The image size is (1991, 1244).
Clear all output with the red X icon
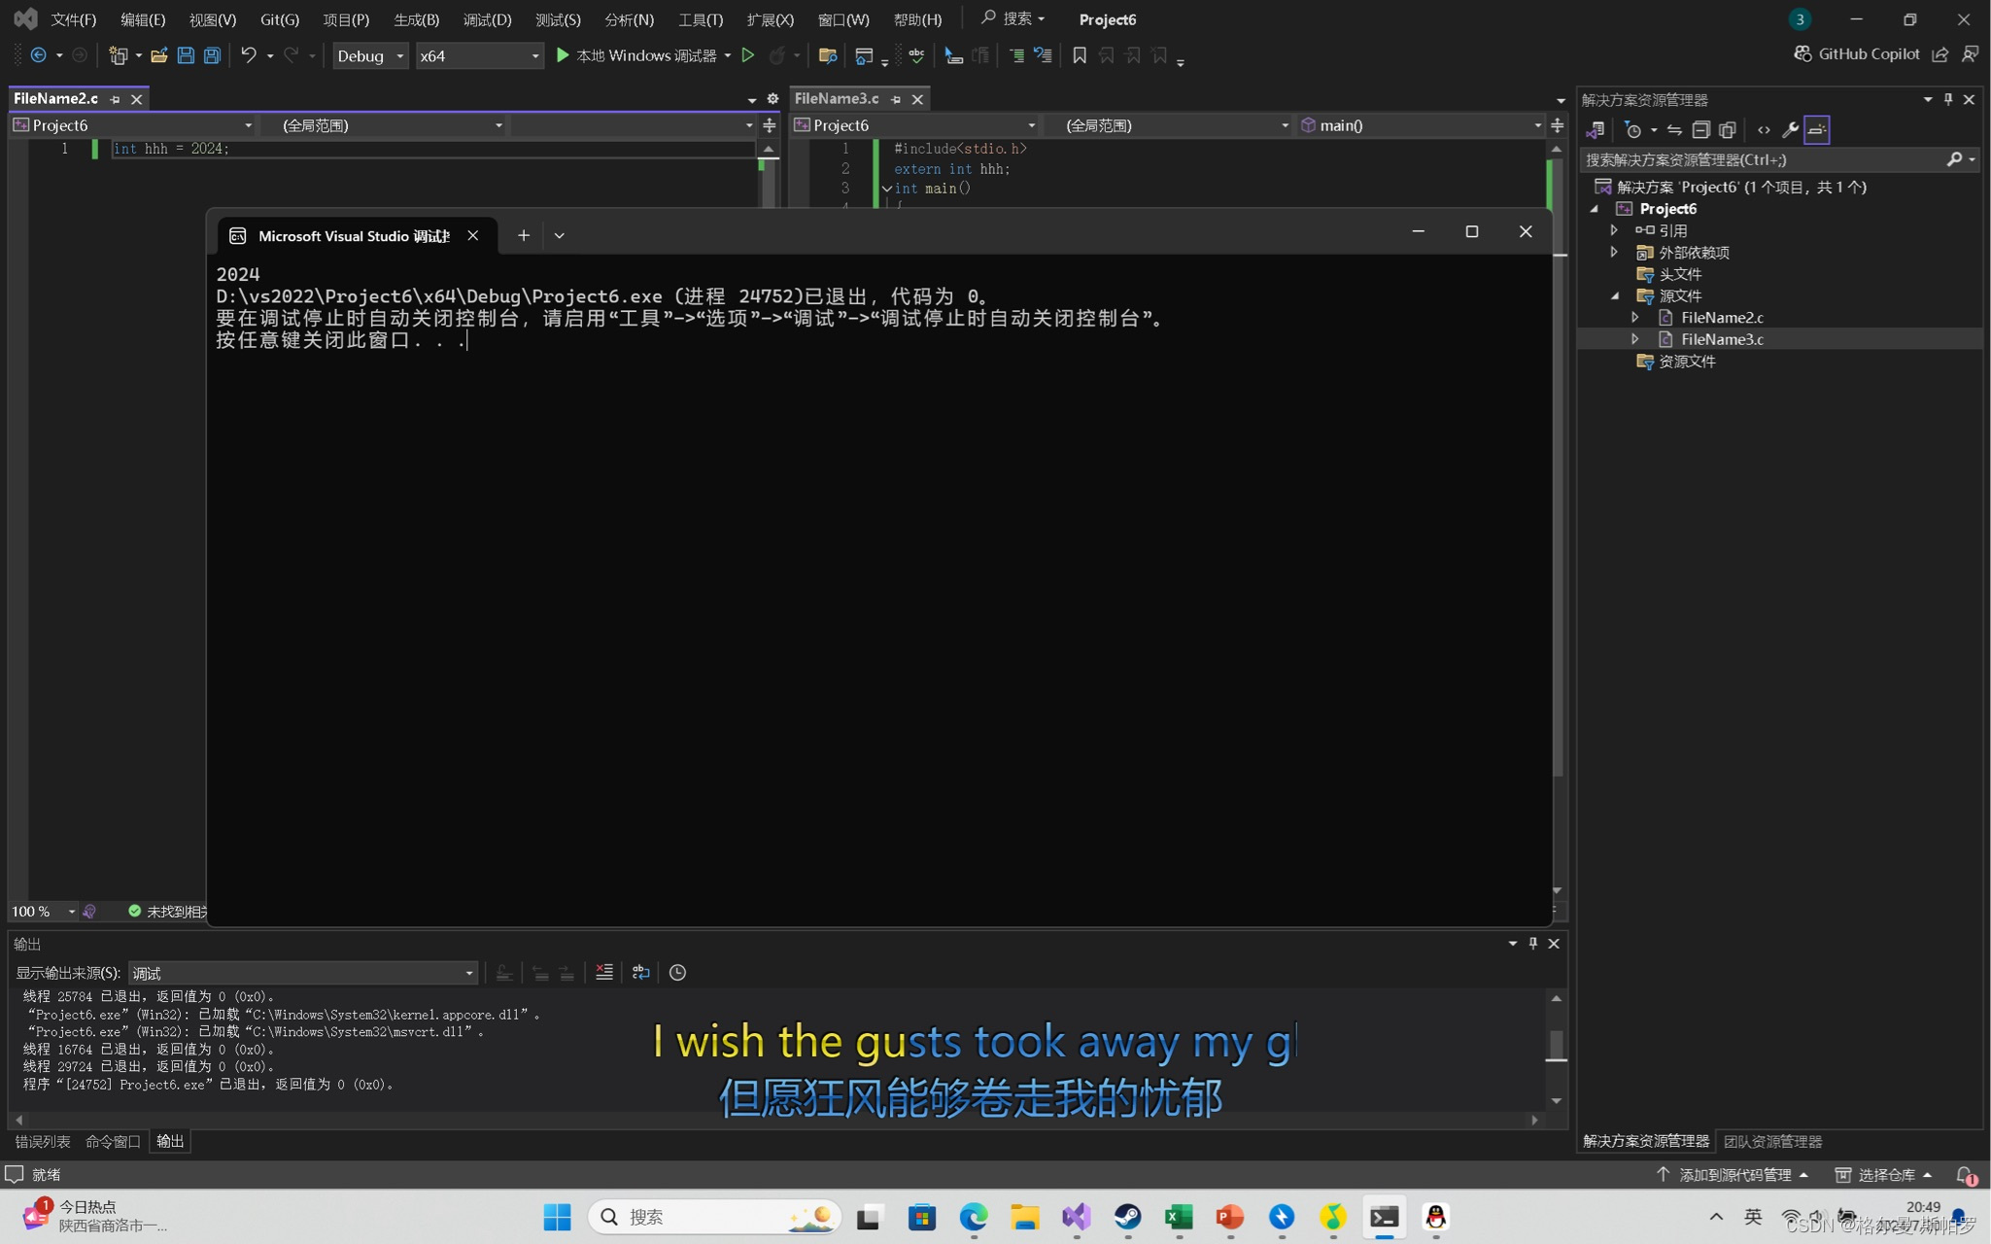604,972
